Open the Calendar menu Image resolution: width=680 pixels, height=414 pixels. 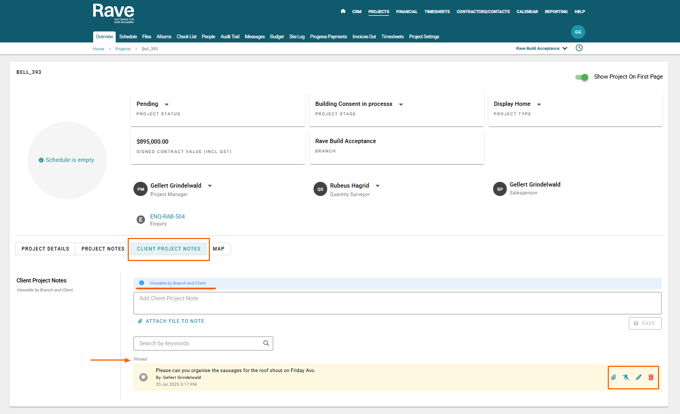point(528,12)
